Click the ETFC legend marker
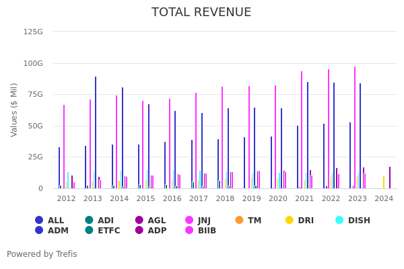 89,231
